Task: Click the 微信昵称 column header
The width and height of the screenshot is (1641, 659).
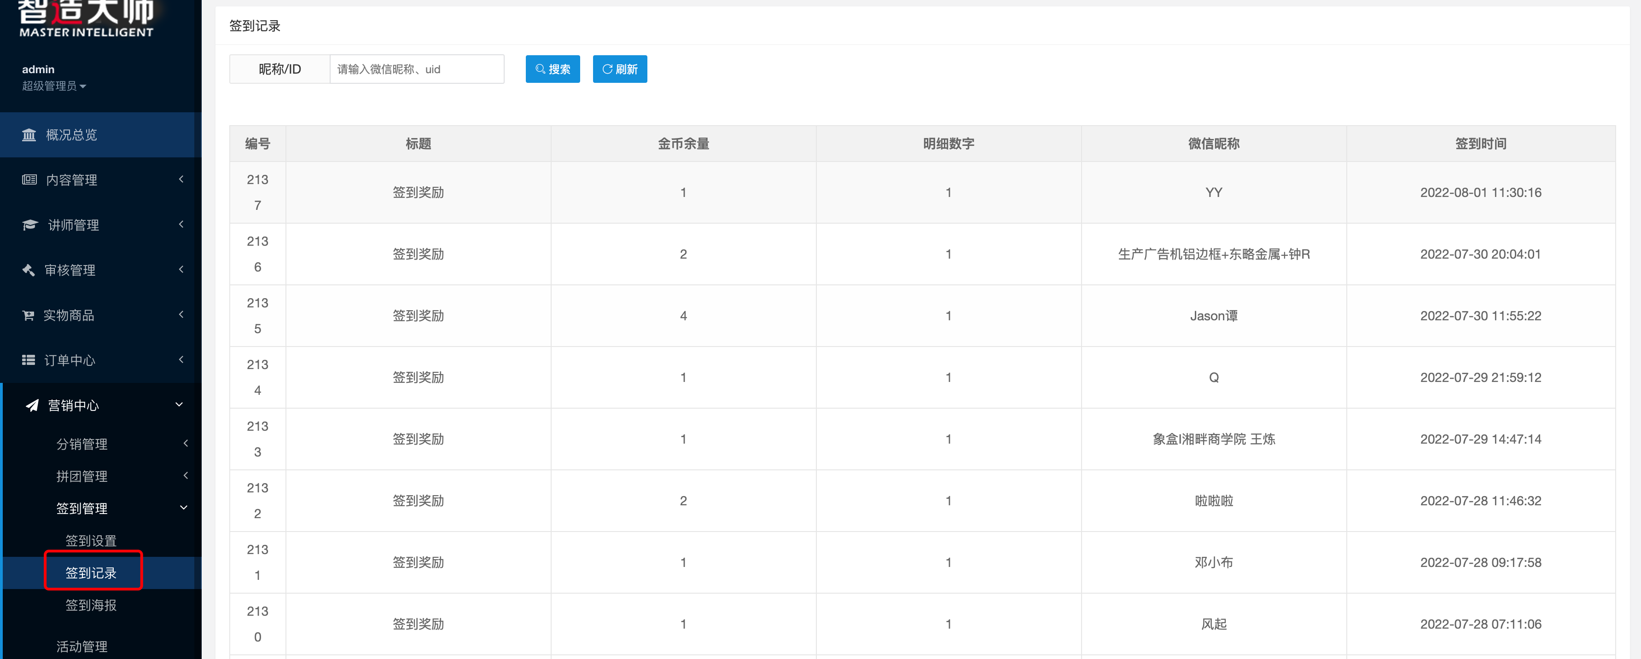Action: point(1214,144)
